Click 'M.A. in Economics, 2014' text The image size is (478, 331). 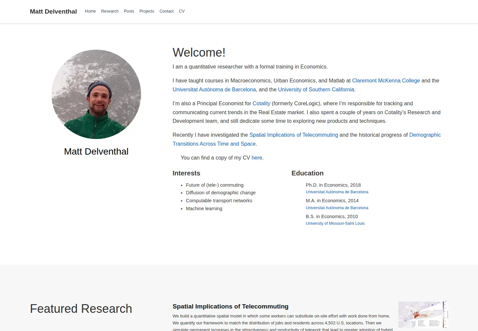click(x=332, y=201)
